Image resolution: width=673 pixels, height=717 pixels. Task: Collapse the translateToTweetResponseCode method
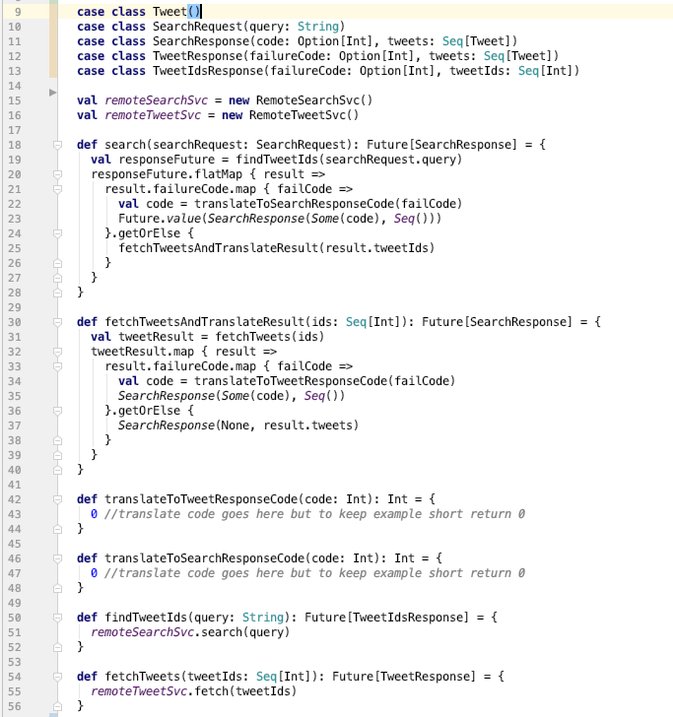tap(58, 499)
